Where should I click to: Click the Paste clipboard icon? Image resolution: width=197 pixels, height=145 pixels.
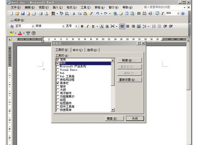click(x=85, y=14)
